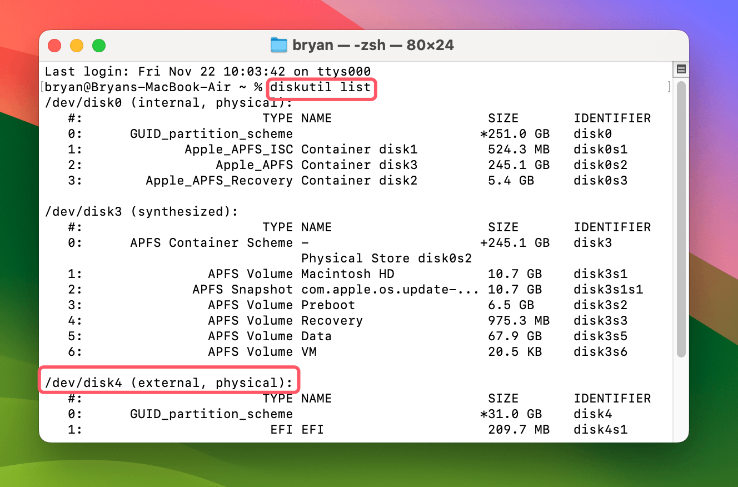
Task: Click the GUID_partition_scheme entry under disk0
Action: pos(212,133)
